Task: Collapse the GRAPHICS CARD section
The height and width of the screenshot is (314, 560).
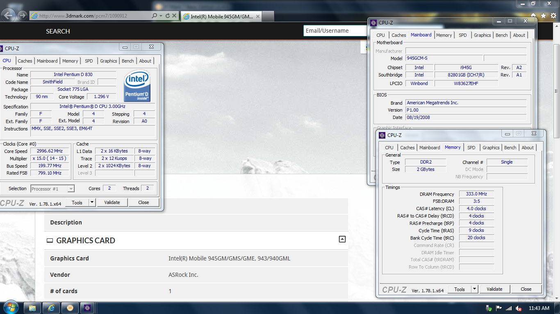Action: pyautogui.click(x=342, y=240)
